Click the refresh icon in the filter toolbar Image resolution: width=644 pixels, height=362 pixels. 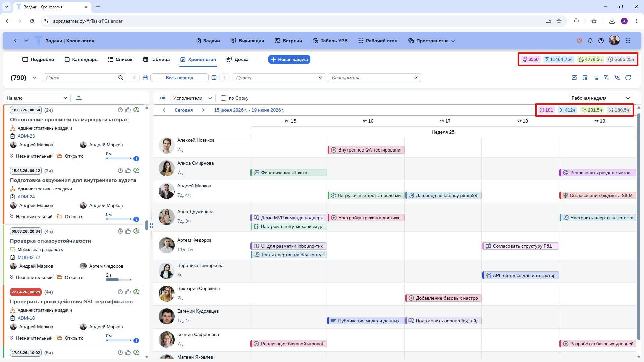[628, 78]
